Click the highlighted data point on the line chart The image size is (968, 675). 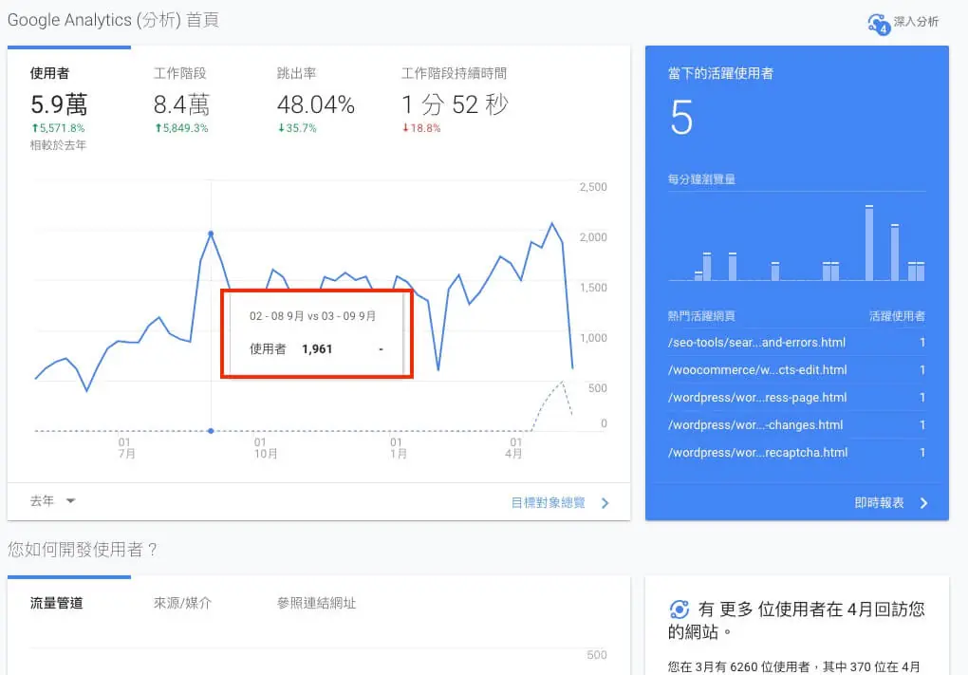(x=211, y=234)
